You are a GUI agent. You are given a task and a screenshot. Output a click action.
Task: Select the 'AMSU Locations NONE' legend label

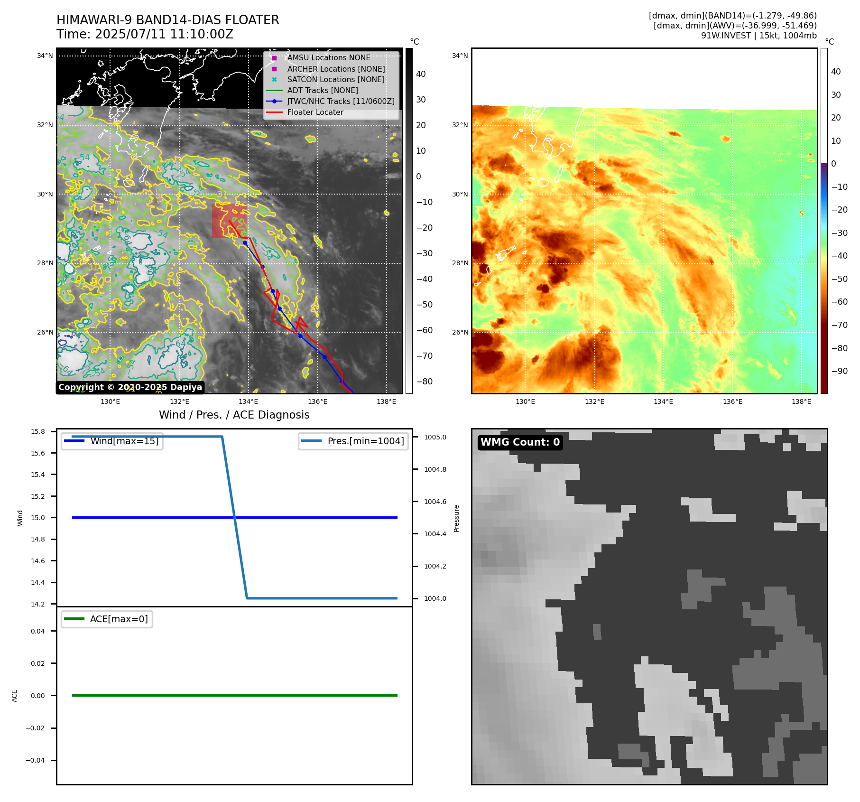[329, 58]
